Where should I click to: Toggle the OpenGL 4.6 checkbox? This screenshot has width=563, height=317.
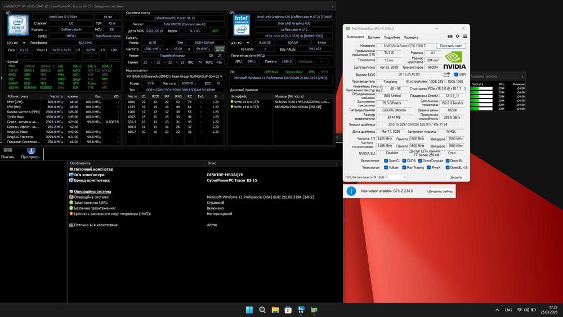[x=448, y=168]
